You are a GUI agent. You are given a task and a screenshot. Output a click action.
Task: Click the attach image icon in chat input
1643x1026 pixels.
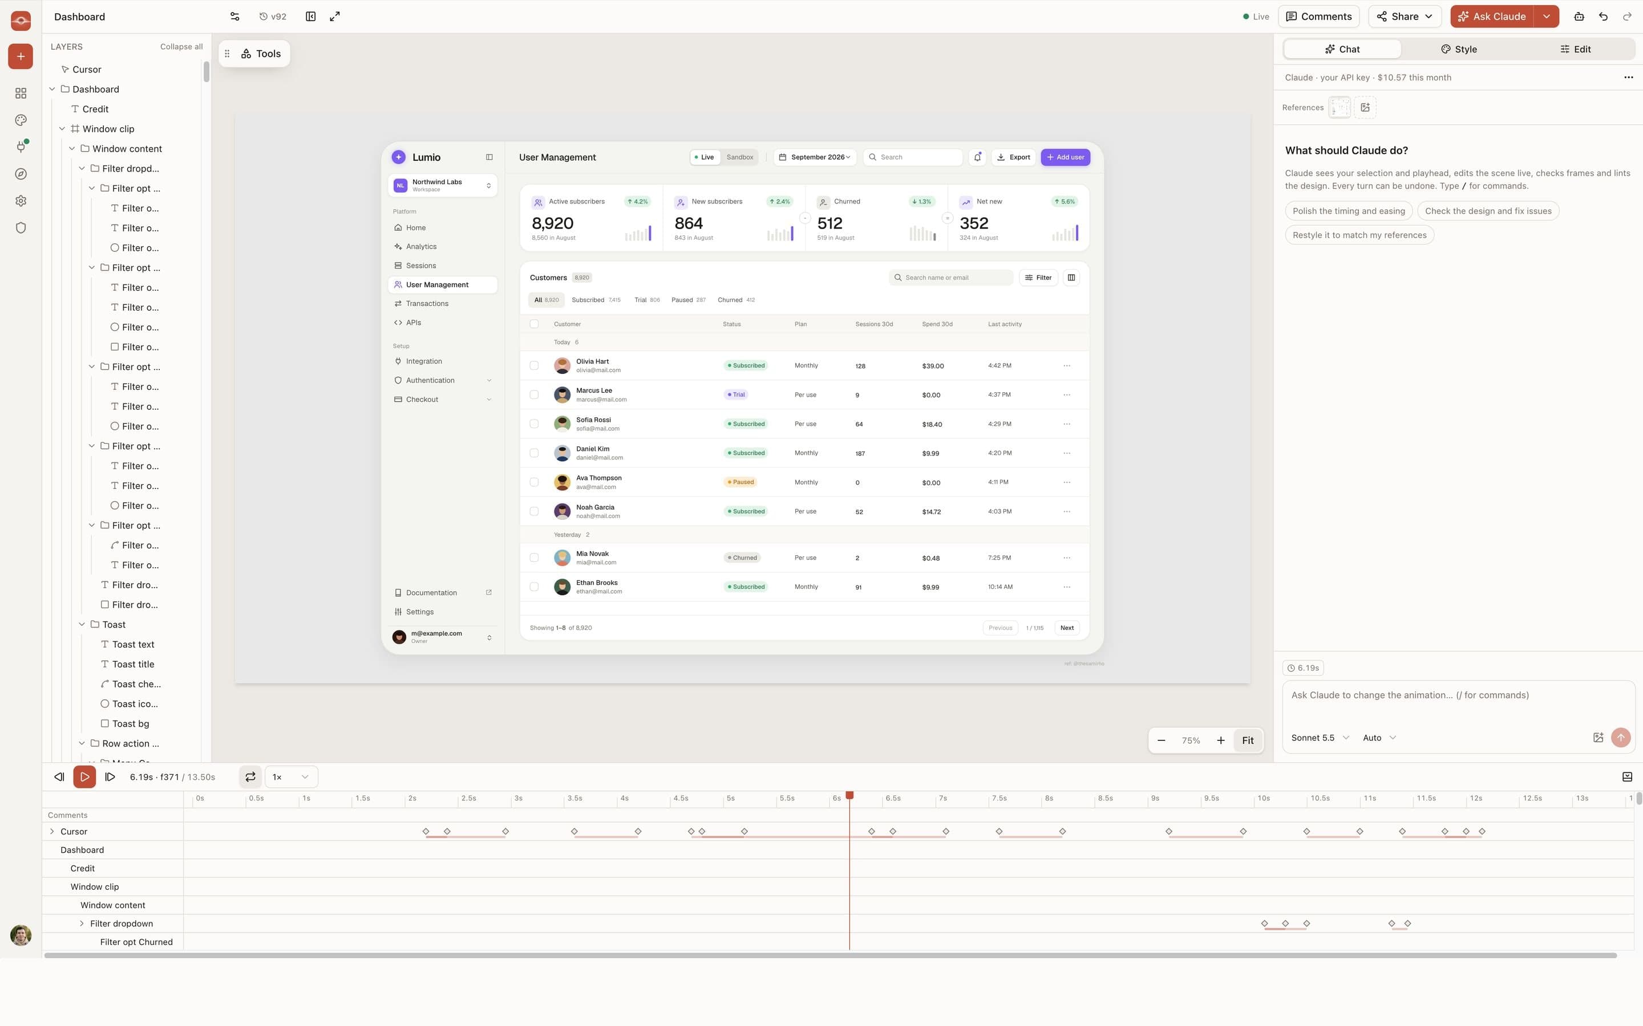(1597, 738)
